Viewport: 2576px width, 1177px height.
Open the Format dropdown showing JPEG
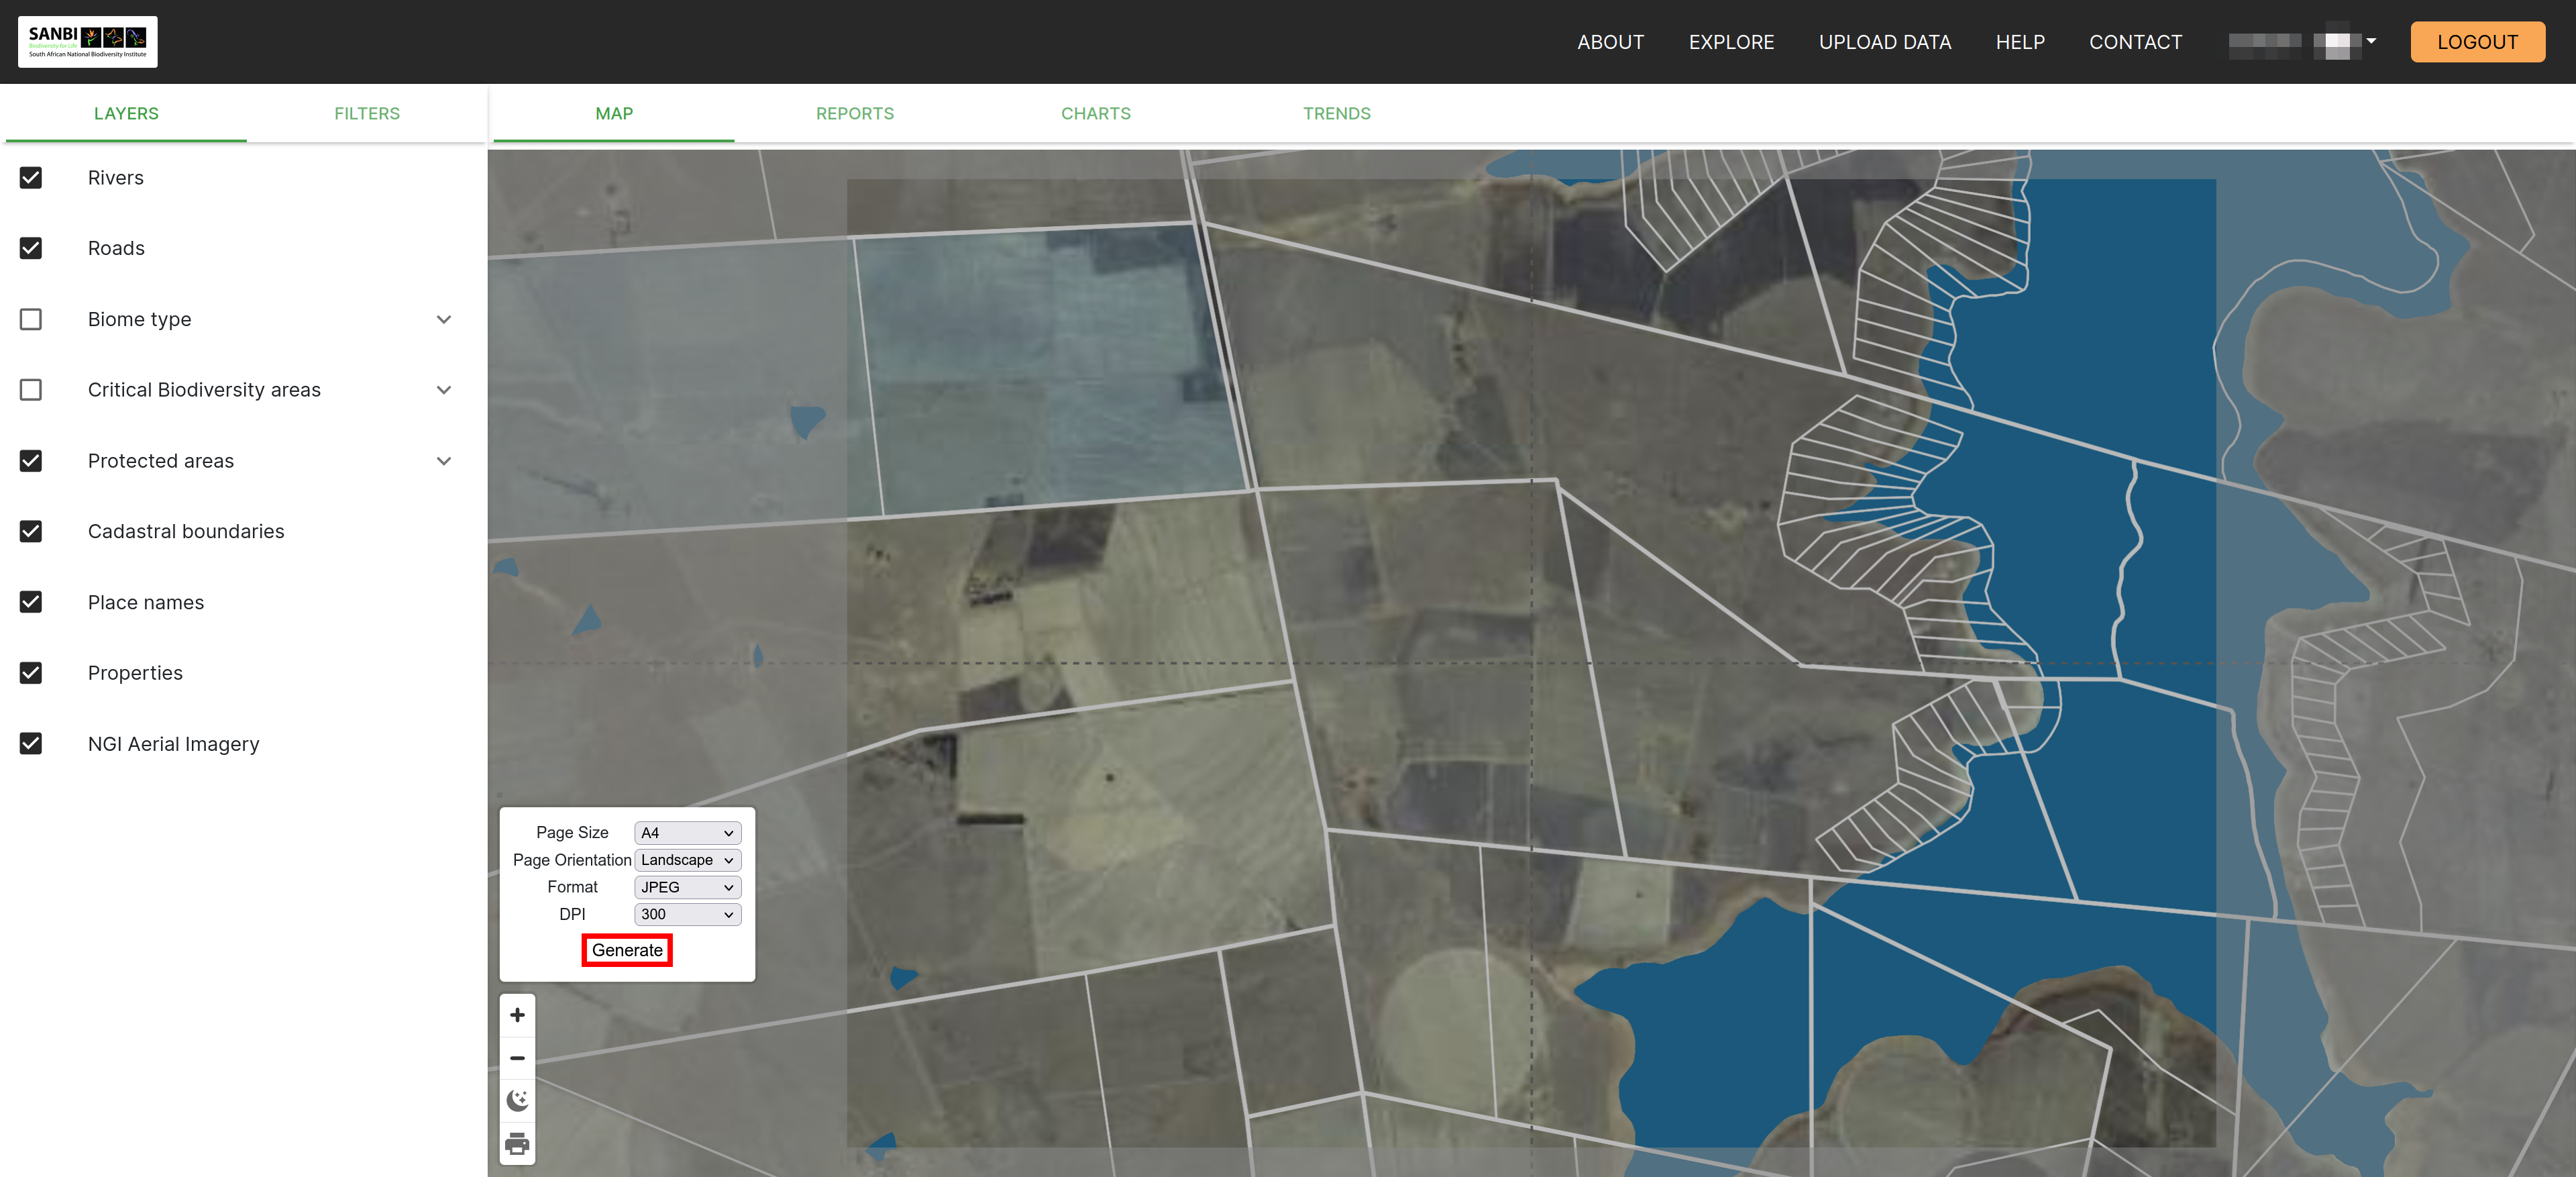(x=687, y=887)
